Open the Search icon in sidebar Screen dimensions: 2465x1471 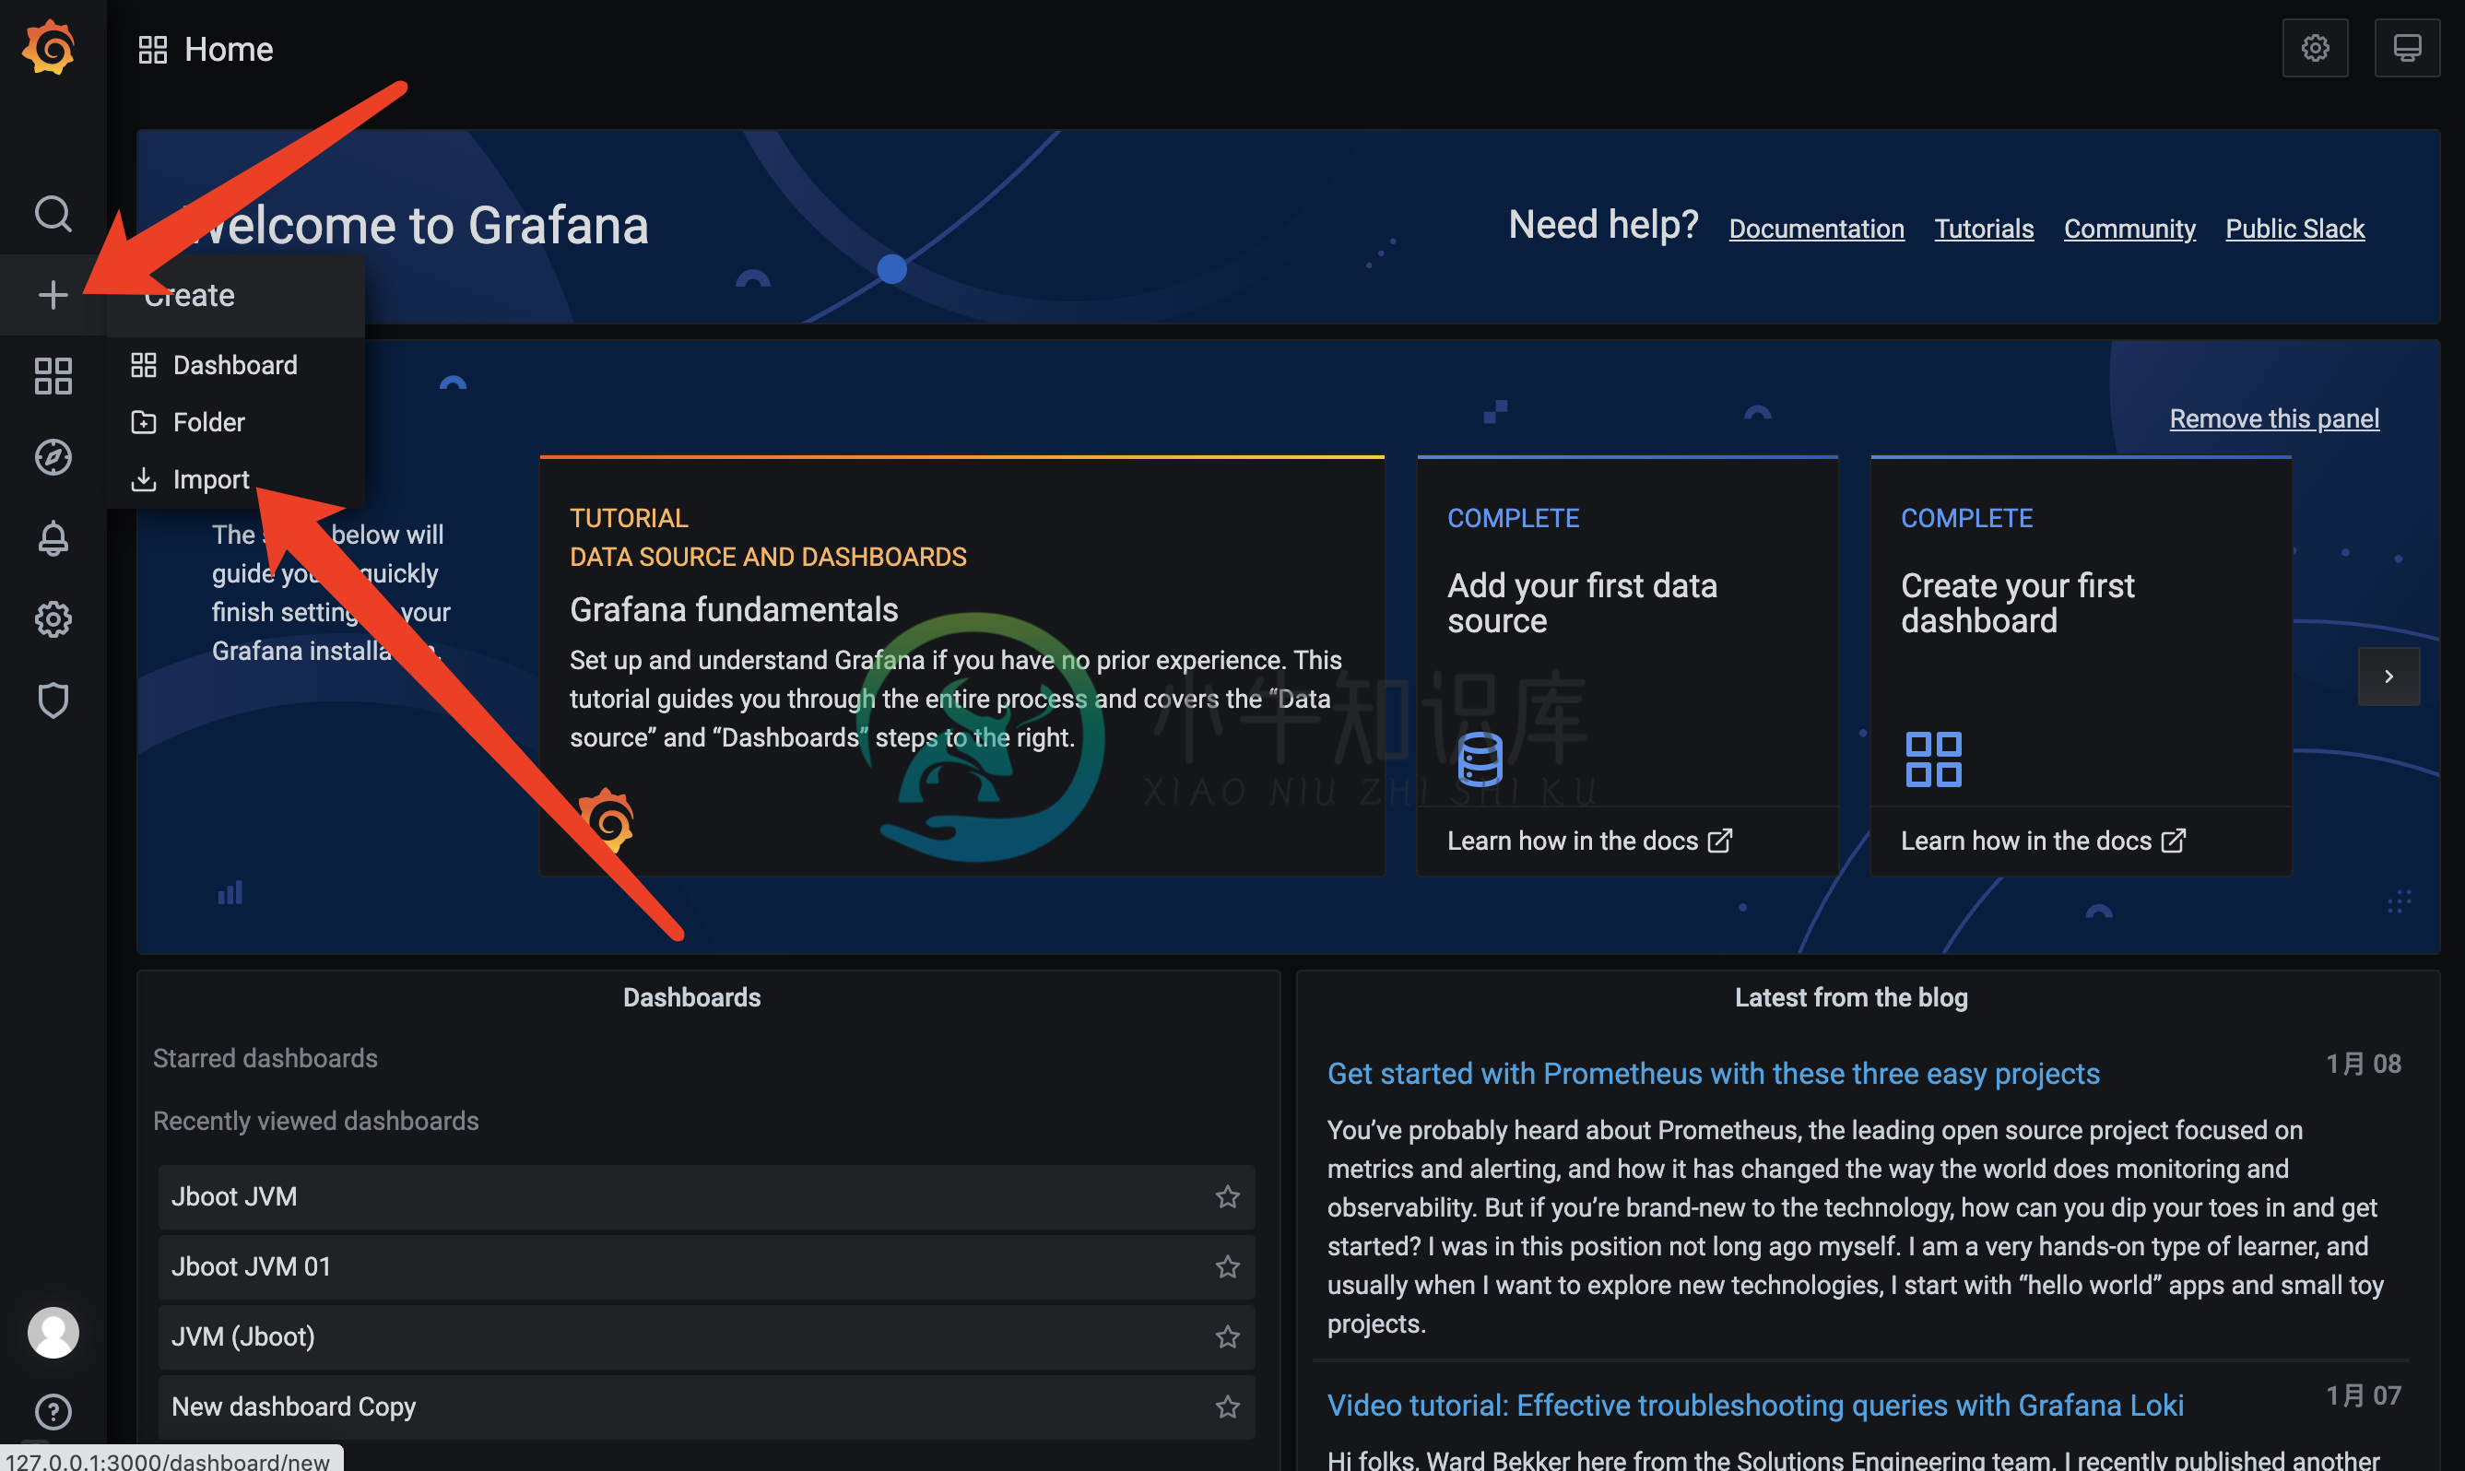tap(51, 212)
